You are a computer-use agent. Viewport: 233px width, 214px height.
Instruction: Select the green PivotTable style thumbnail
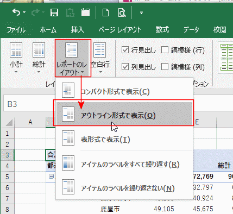point(226,58)
